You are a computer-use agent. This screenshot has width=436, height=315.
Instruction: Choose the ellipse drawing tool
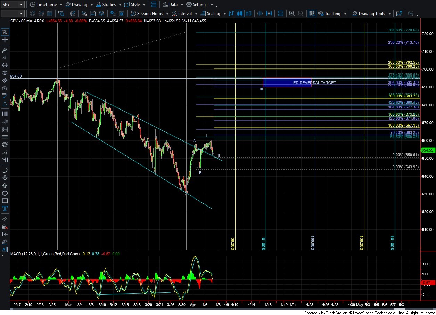pyautogui.click(x=5, y=193)
